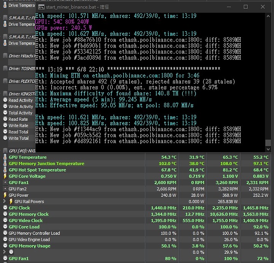Click gauge icon beside GPU Memory Usage
Screen dimensions: 274x263
click(x=5, y=246)
